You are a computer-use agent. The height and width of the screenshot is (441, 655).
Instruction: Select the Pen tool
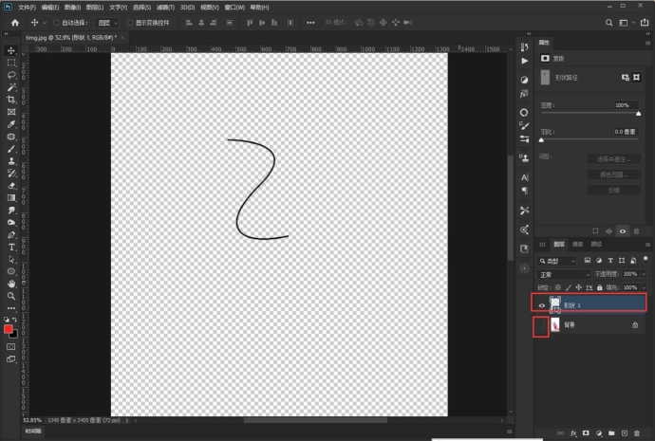click(x=11, y=235)
